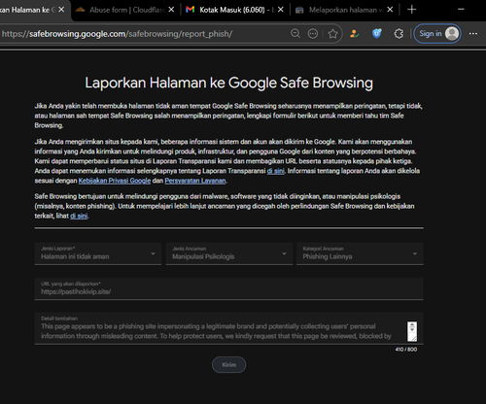Click the shield extension icon in toolbar
486x404 pixels.
coord(376,33)
